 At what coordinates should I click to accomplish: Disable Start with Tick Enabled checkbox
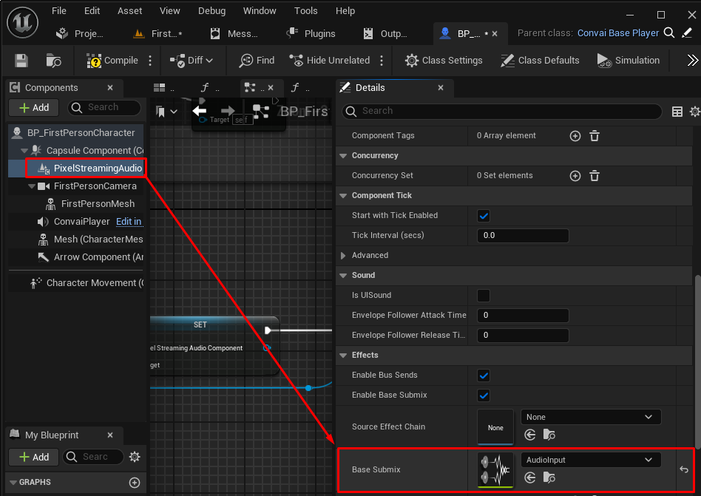(484, 216)
